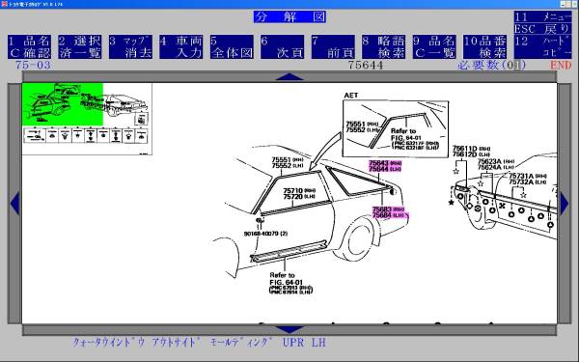Click the '3 マップ消去' button
Image resolution: width=579 pixels, height=362 pixels.
click(x=130, y=47)
